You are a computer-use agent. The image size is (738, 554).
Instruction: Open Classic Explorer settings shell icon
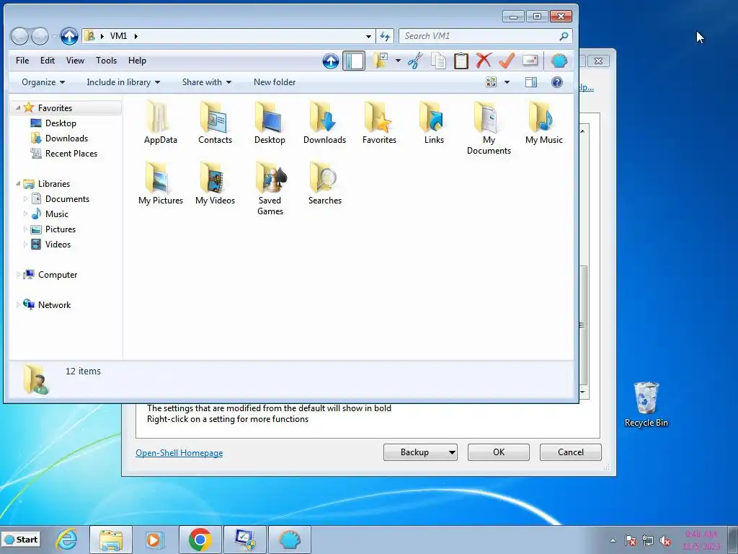(x=559, y=61)
